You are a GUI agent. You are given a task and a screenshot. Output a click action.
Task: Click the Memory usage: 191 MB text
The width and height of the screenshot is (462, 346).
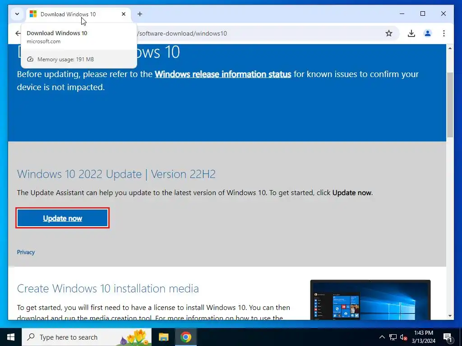[x=65, y=59]
